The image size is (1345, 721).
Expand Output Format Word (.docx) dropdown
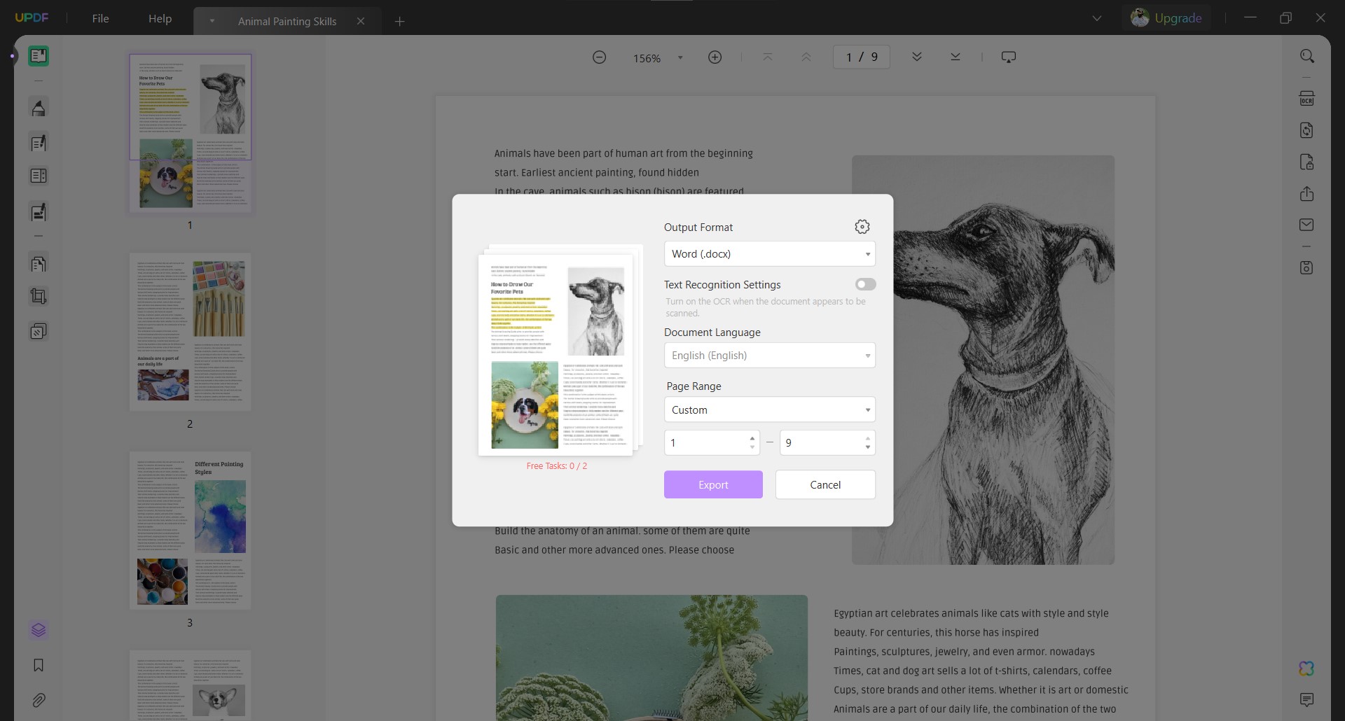[769, 254]
